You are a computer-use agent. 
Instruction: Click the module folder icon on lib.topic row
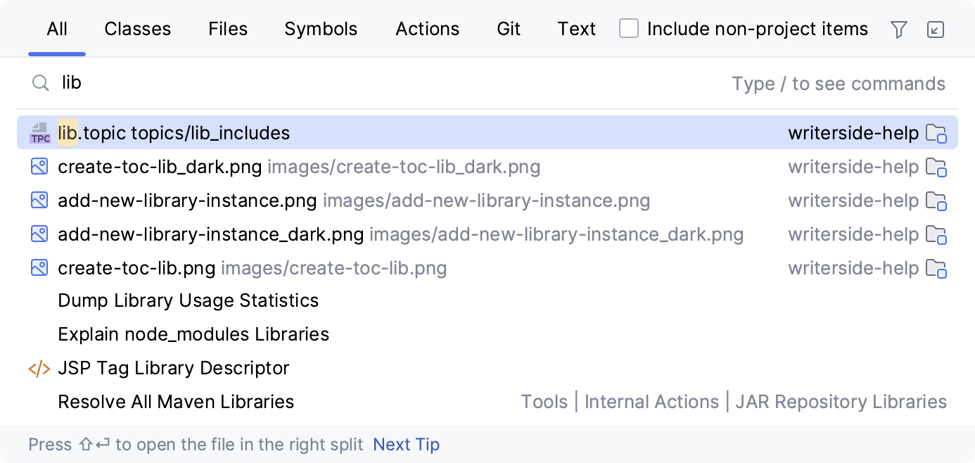[x=936, y=133]
